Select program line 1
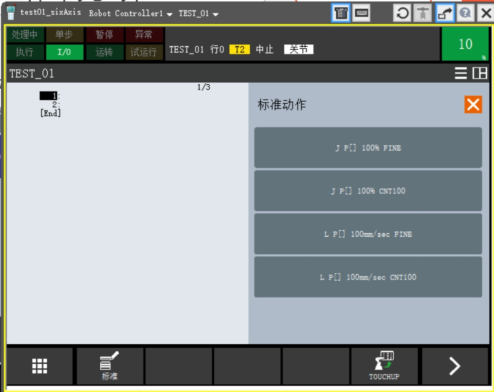The height and width of the screenshot is (392, 494). 49,95
